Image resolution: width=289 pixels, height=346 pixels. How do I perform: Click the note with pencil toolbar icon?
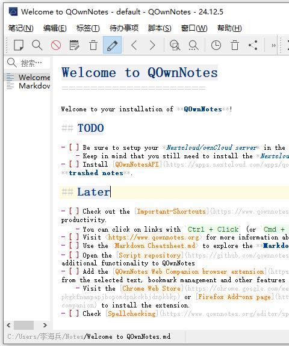click(75, 45)
